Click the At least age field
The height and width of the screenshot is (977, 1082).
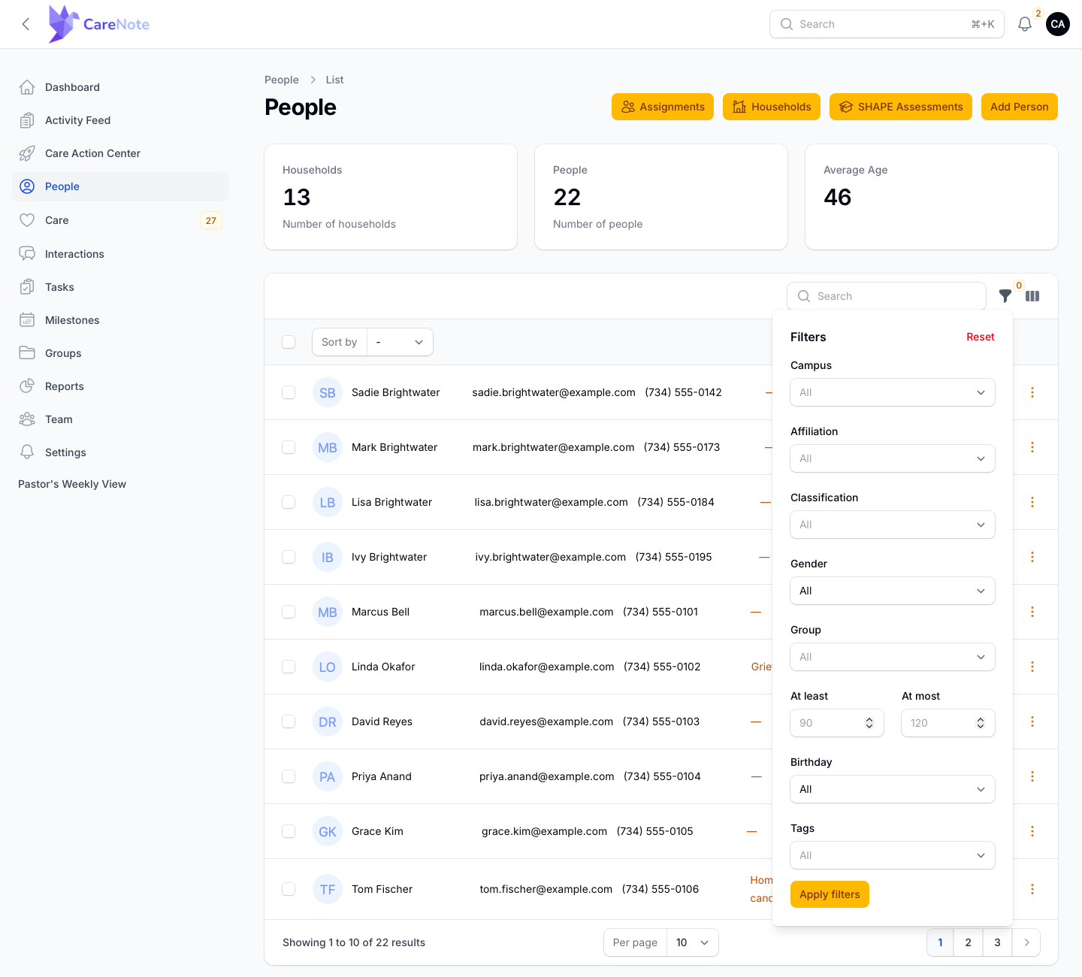pos(837,723)
